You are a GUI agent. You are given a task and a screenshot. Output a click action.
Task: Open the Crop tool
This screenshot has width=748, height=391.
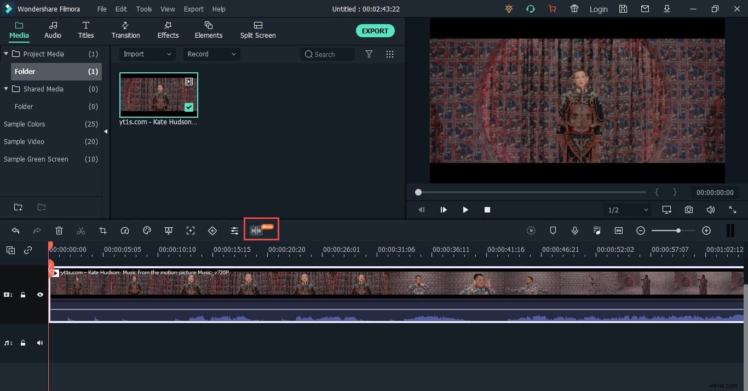(103, 231)
